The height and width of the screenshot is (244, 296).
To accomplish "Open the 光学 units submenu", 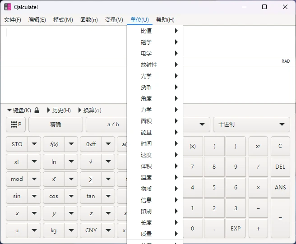I will (x=155, y=76).
